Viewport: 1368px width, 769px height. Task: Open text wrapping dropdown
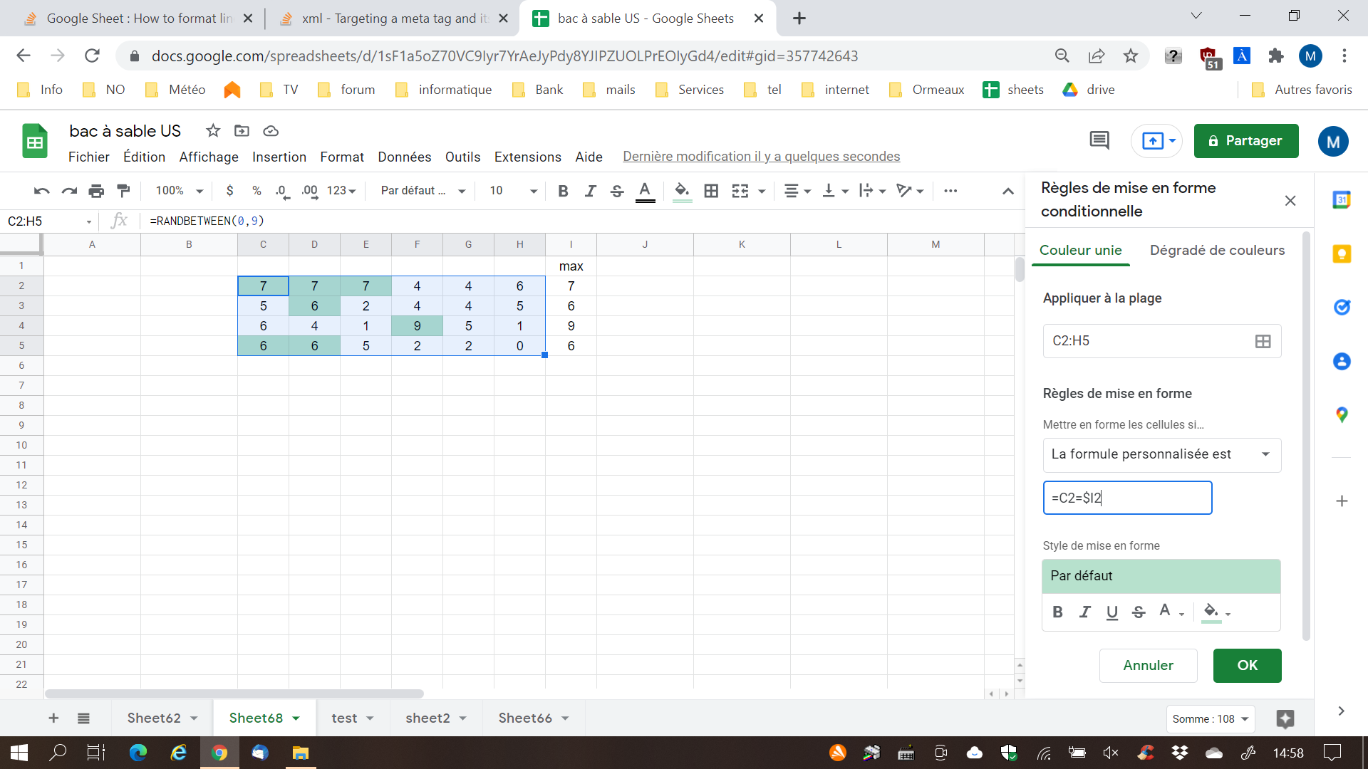tap(872, 191)
